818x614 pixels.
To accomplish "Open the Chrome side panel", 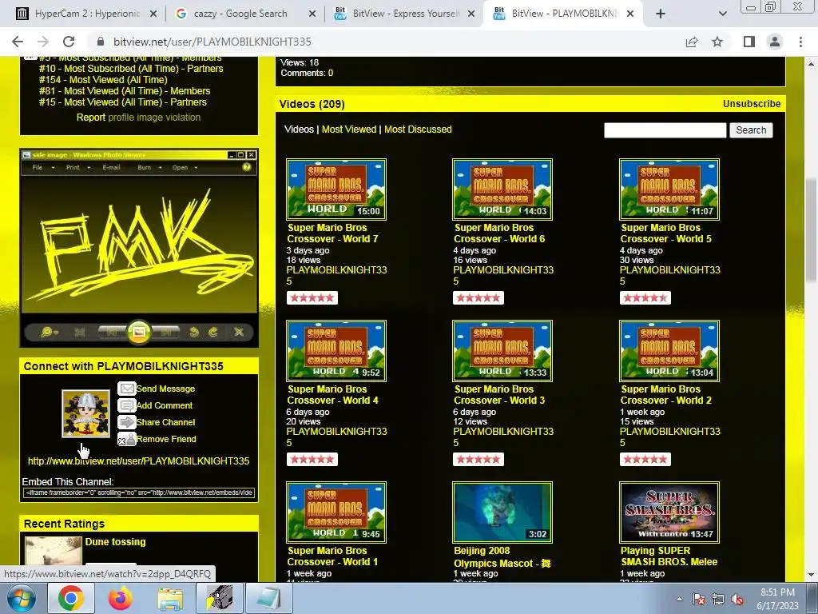I will 749,42.
